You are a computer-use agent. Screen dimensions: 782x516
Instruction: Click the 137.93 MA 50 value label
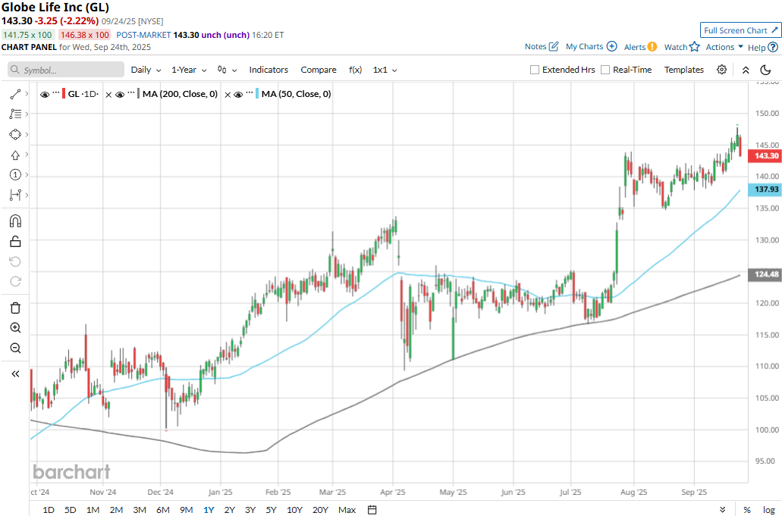click(x=765, y=189)
